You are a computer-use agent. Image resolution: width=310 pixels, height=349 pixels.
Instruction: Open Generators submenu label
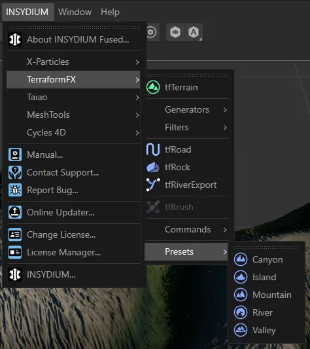tap(187, 109)
